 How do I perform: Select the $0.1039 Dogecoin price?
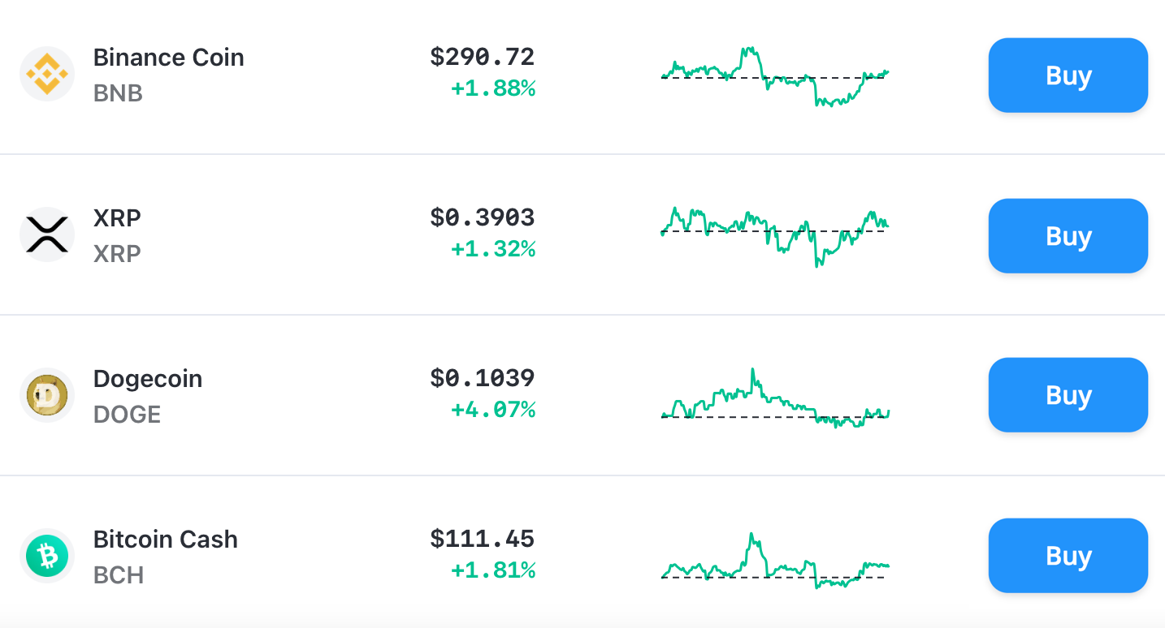(483, 378)
